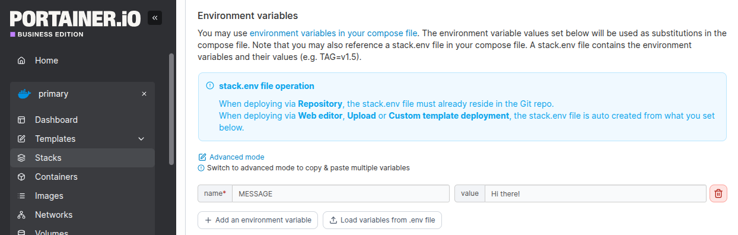The height and width of the screenshot is (235, 738).
Task: Add an environment variable
Action: pos(258,220)
